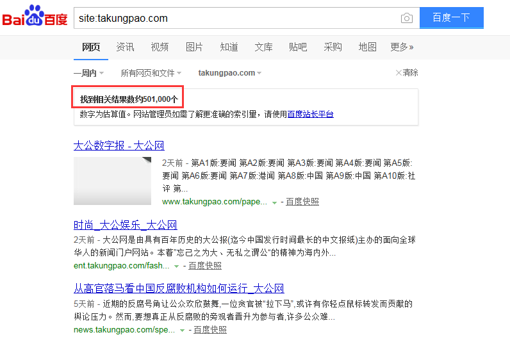The image size is (510, 344).
Task: Expand the 更多» menu
Action: (x=402, y=47)
